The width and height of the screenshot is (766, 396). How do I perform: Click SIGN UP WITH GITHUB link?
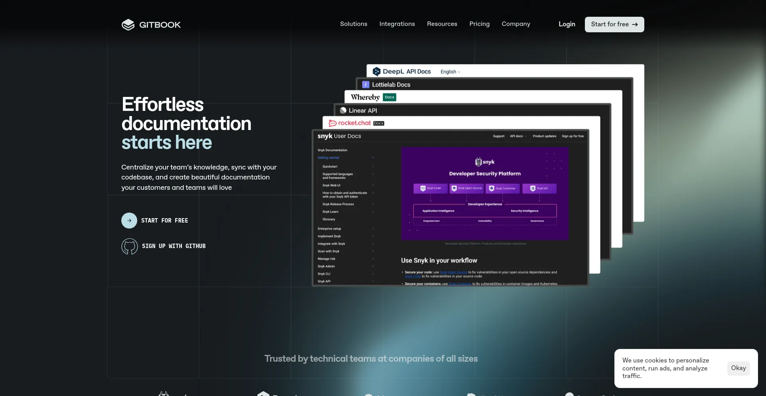174,246
